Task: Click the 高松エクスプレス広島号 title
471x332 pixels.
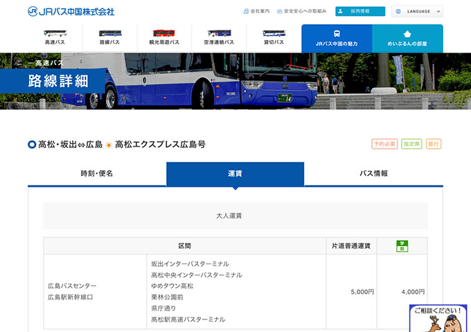Action: (160, 145)
